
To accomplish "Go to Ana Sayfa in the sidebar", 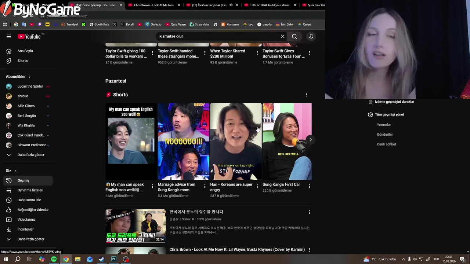I will pyautogui.click(x=28, y=51).
